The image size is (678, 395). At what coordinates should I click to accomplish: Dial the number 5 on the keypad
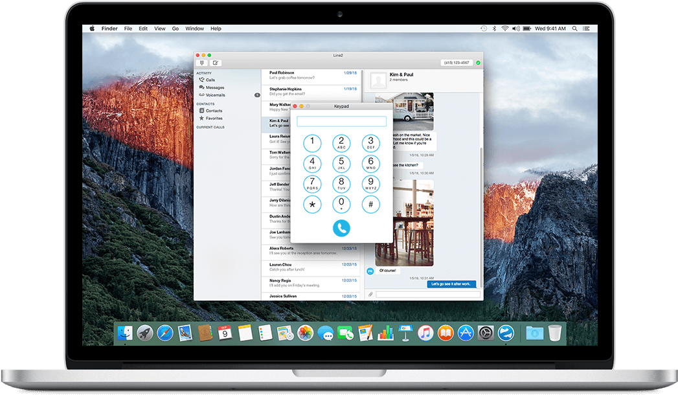(x=341, y=163)
